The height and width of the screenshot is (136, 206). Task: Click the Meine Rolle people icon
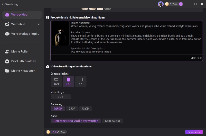pyautogui.click(x=7, y=51)
